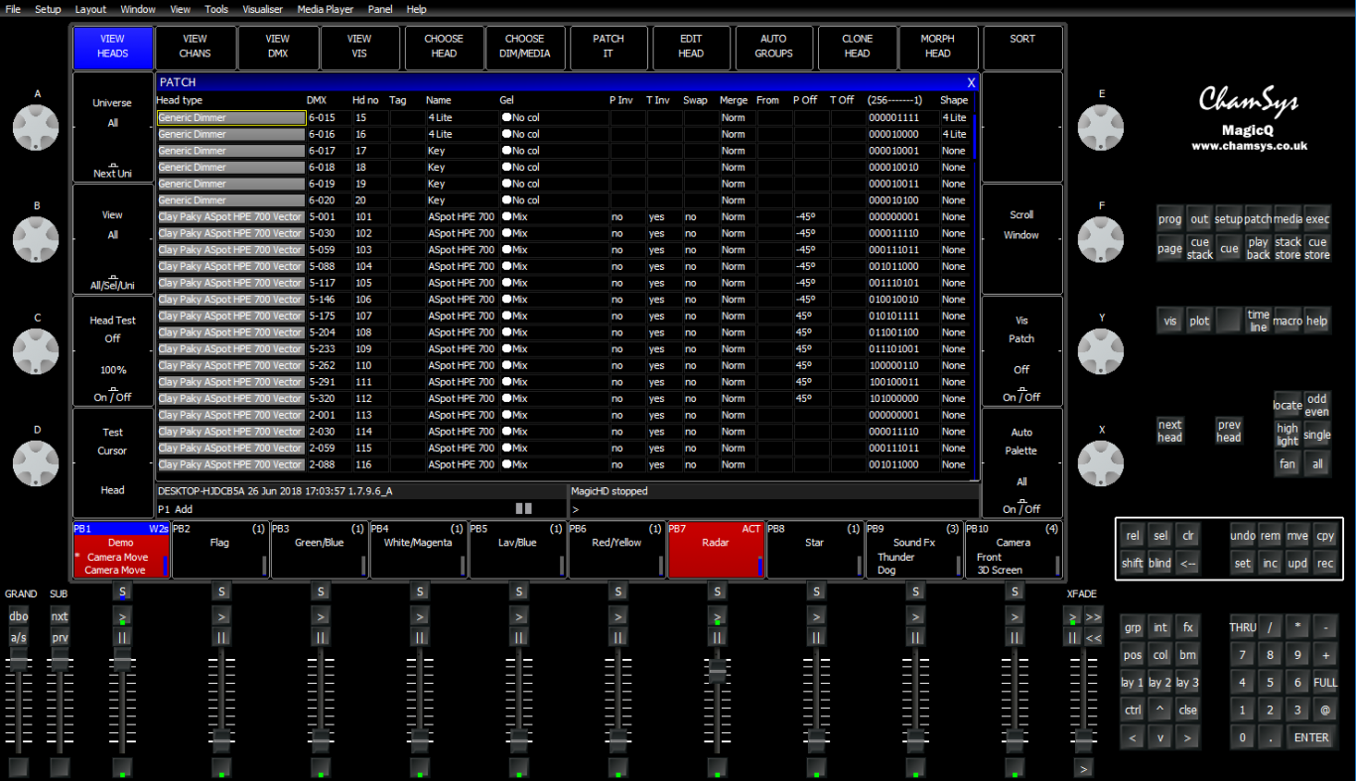Image resolution: width=1356 pixels, height=781 pixels.
Task: Open the plot view icon
Action: coord(1199,321)
